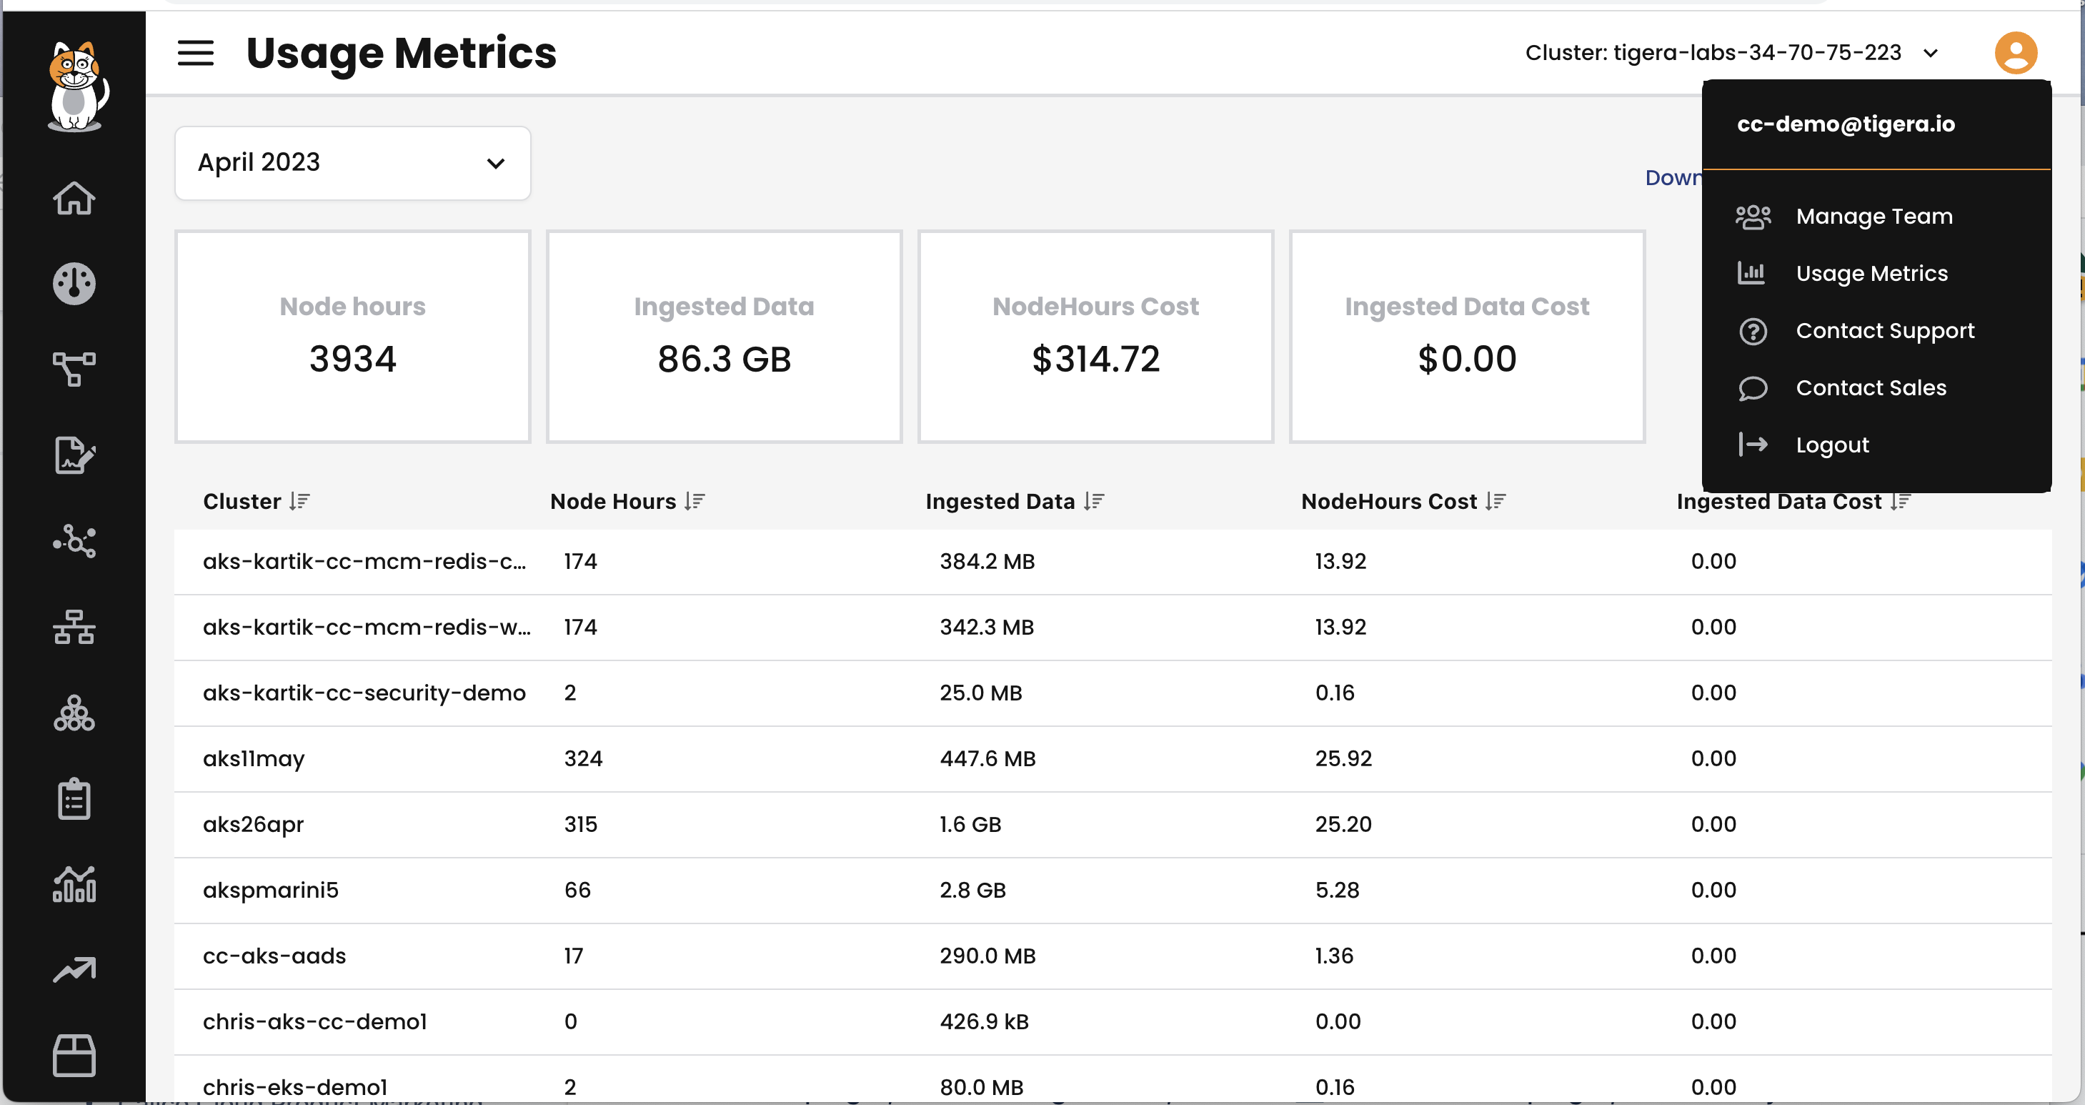The image size is (2085, 1105).
Task: Click 25.0 MB ingested data value
Action: pos(981,694)
